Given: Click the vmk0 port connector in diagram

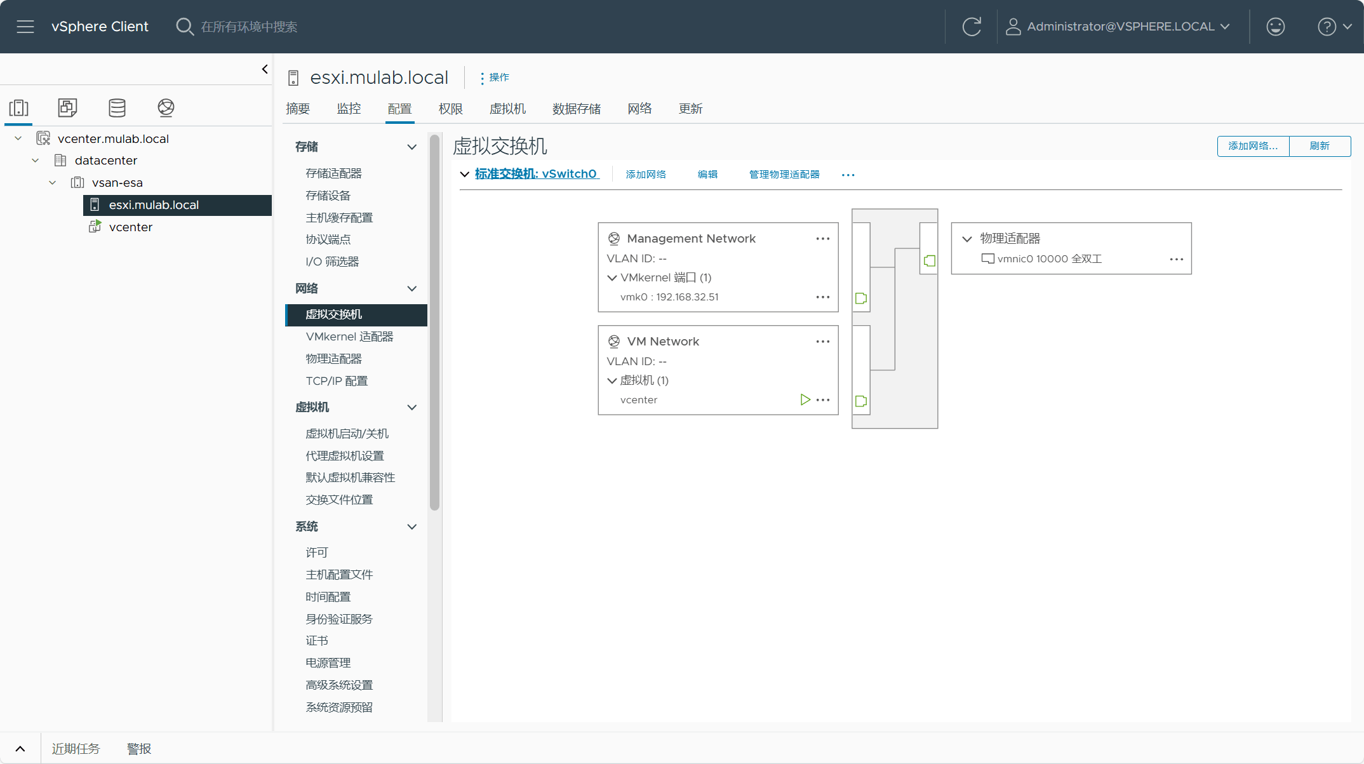Looking at the screenshot, I should click(861, 298).
